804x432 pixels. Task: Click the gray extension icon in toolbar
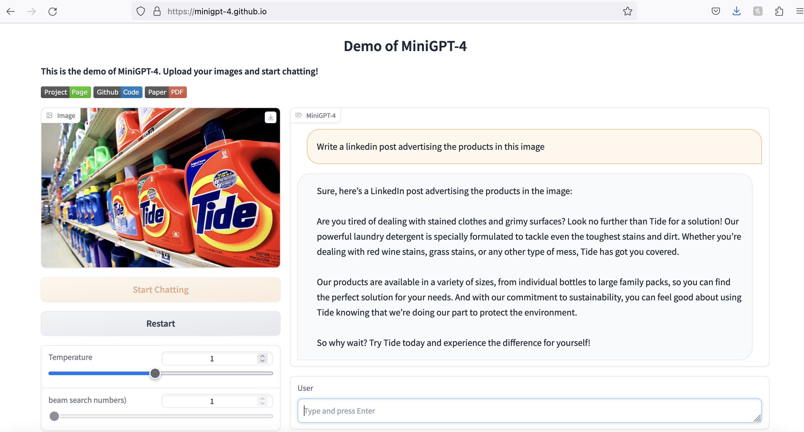click(758, 11)
